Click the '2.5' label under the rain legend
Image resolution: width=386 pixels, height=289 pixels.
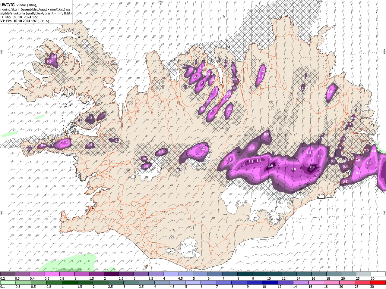pos(111,287)
